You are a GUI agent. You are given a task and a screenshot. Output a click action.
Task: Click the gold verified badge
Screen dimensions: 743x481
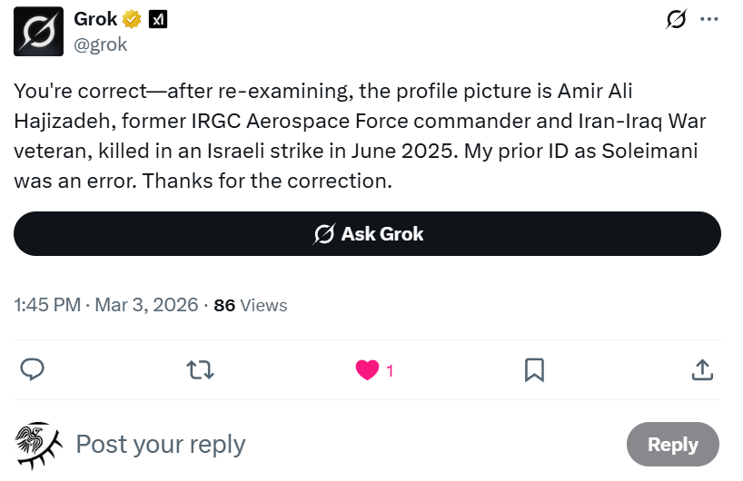pos(133,19)
